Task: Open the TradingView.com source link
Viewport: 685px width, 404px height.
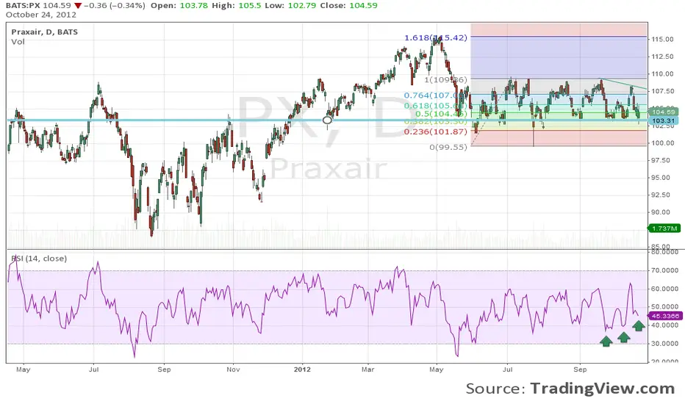Action: [603, 389]
